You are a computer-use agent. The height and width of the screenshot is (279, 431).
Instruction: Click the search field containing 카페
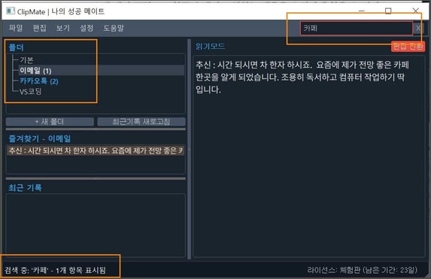(357, 28)
